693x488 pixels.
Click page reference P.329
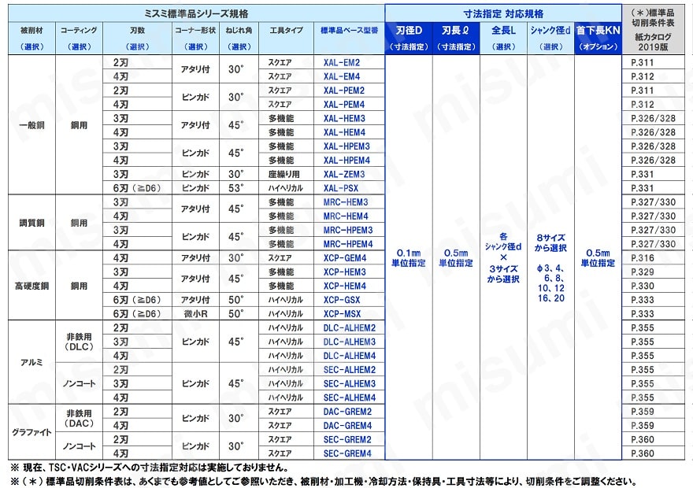tap(643, 272)
